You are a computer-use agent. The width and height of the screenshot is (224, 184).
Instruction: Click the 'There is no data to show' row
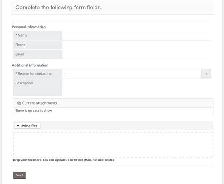(113, 111)
